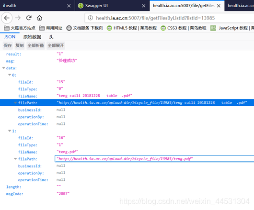The height and width of the screenshot is (210, 254).
Task: Select the JSON viewer tab
Action: click(10, 37)
